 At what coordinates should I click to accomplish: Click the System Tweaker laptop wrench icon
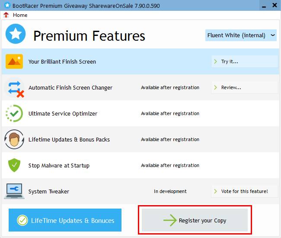click(14, 191)
